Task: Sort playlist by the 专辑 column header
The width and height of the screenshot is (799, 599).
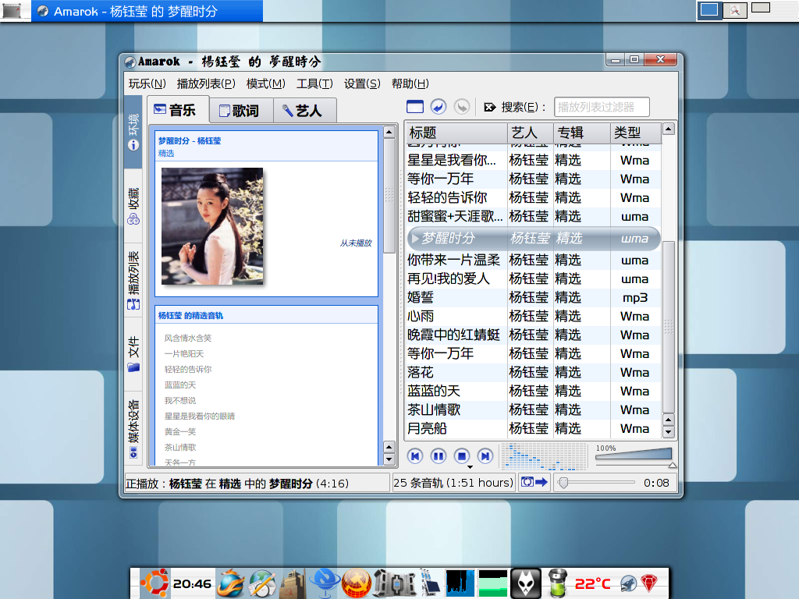Action: click(x=582, y=133)
